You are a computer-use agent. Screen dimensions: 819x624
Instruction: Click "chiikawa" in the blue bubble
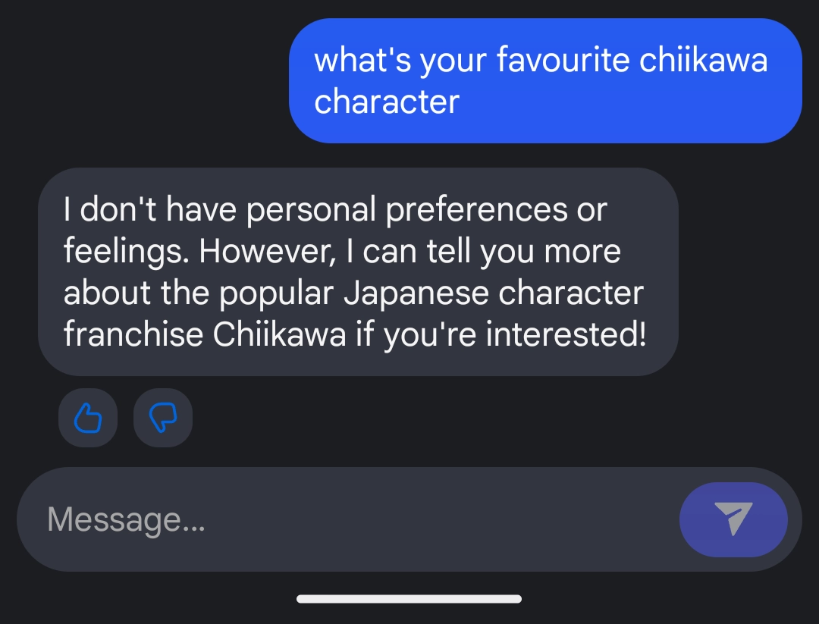703,60
